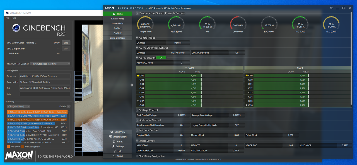The image size is (357, 165).
Task: Click the dot marker on core C 16
Action: pos(246,105)
